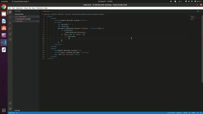Open the Go menu
This screenshot has width=203, height=114.
coord(30,8)
